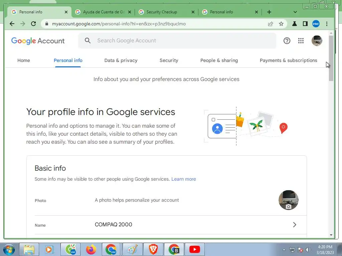Share this page using the share icon
The height and width of the screenshot is (256, 342).
[271, 24]
